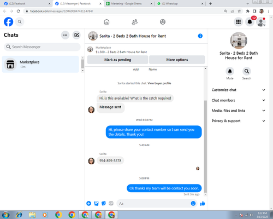
Task: Click the chat header listing thumbnail
Action: (x=93, y=36)
